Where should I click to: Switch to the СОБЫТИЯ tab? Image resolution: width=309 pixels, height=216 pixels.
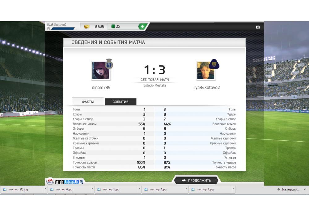click(121, 102)
